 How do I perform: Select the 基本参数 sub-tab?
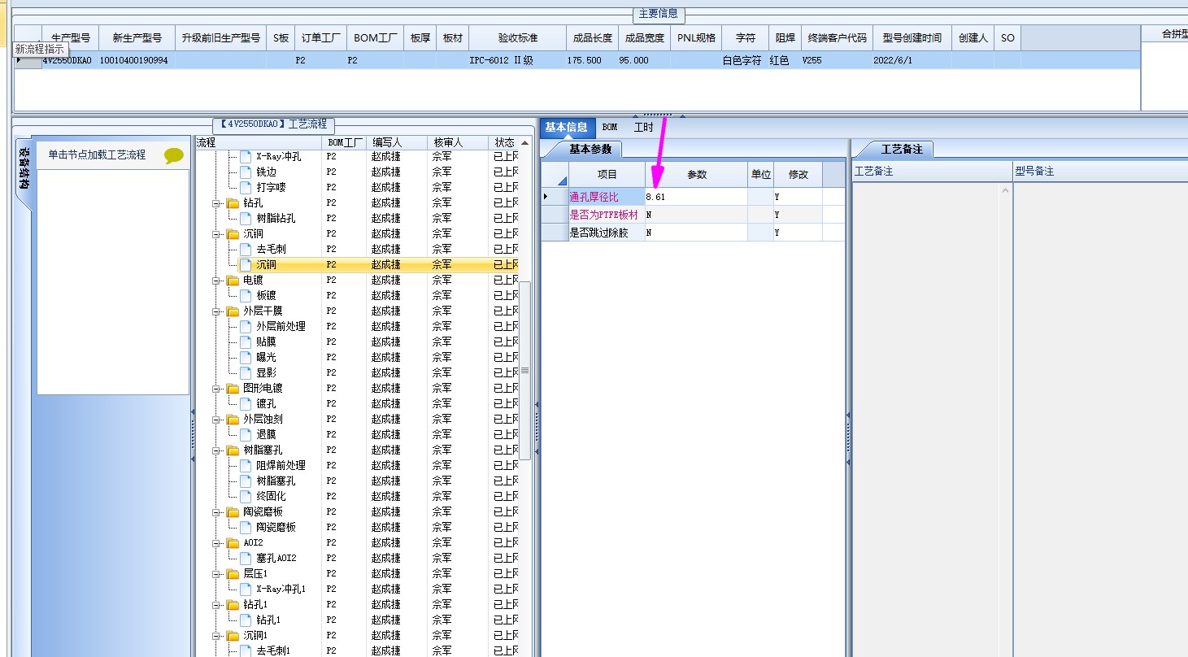point(591,149)
